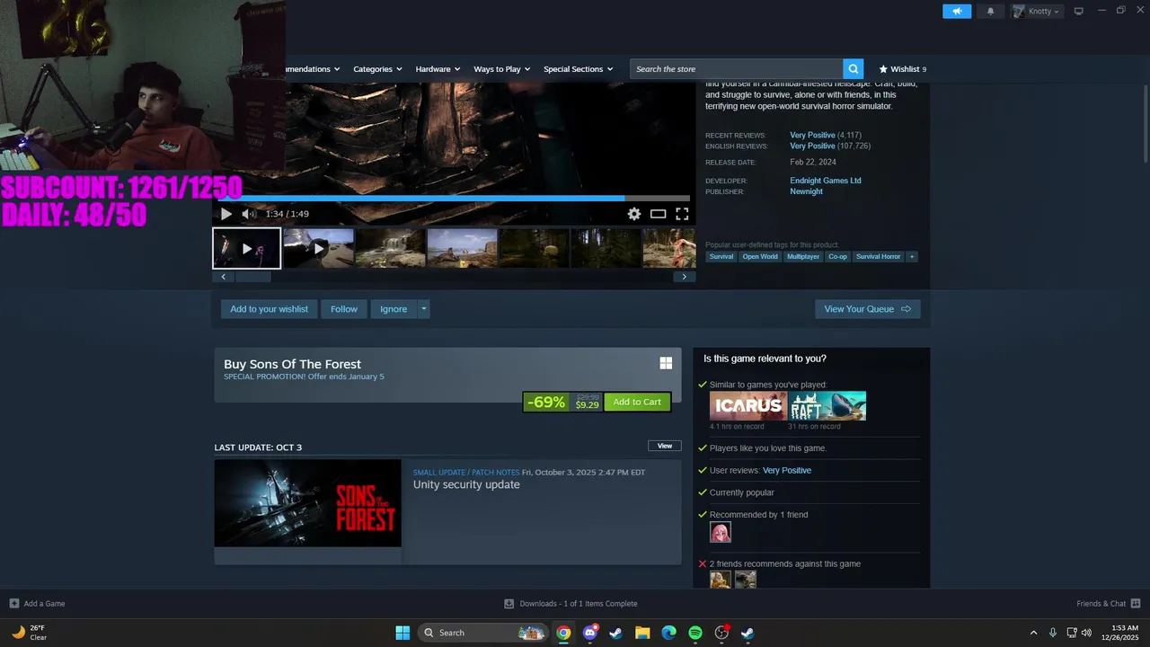Image resolution: width=1150 pixels, height=647 pixels.
Task: Toggle fullscreen on the trailer video
Action: click(x=682, y=214)
